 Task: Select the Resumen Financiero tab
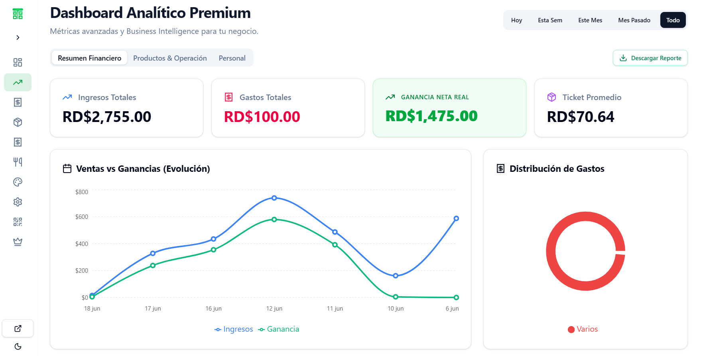click(89, 58)
